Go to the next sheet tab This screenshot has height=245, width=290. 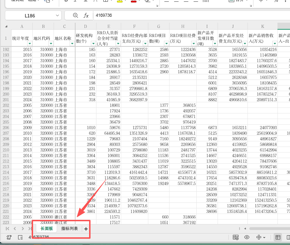(x=23, y=229)
